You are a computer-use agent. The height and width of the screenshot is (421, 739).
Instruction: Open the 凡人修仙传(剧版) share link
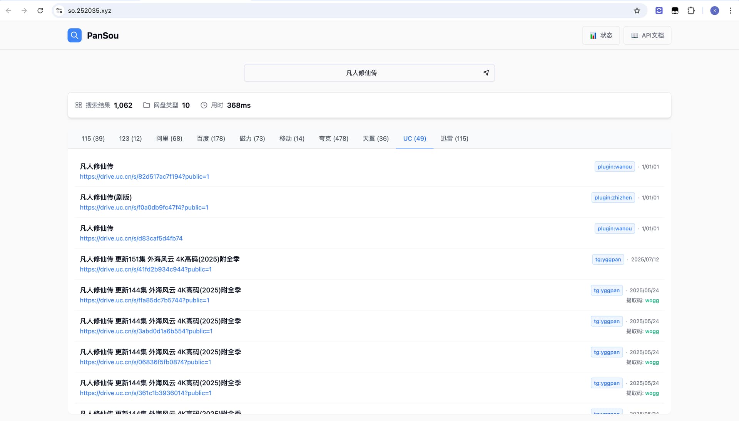click(x=144, y=207)
